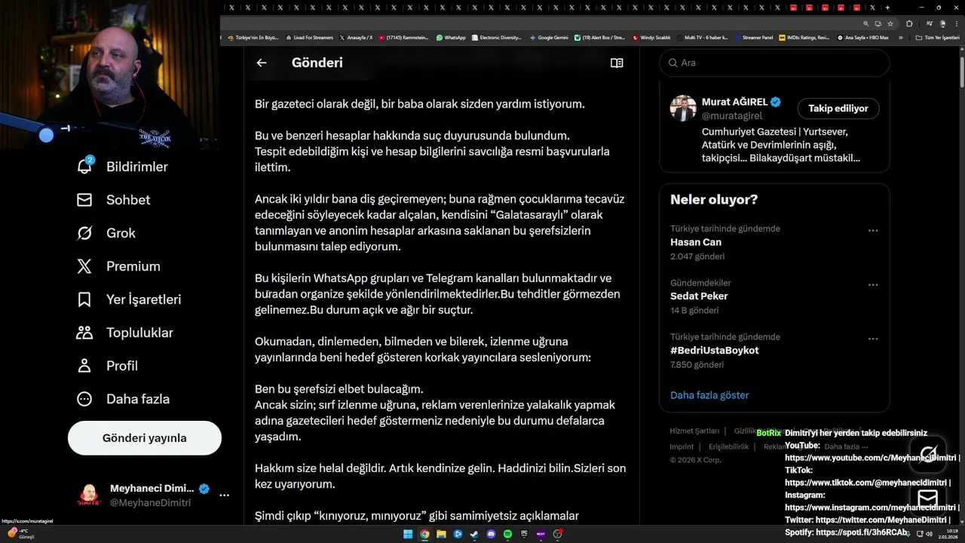Viewport: 965px width, 543px height.
Task: Open Bildirimler notifications bell
Action: coord(122,167)
